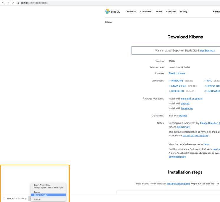Open the Elastic License link
220x202 pixels.
177,73
